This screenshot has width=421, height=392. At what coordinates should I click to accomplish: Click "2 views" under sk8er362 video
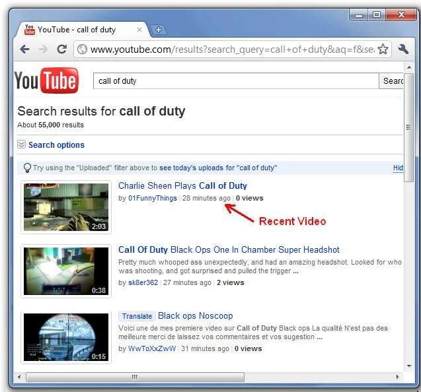click(231, 282)
